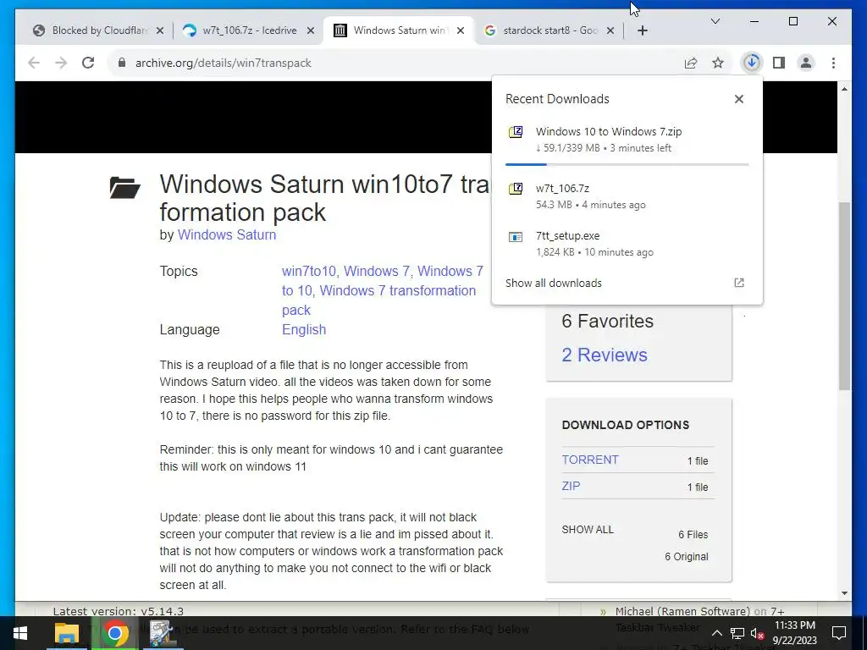This screenshot has width=867, height=650.
Task: Click the third taskbar application icon
Action: (162, 633)
